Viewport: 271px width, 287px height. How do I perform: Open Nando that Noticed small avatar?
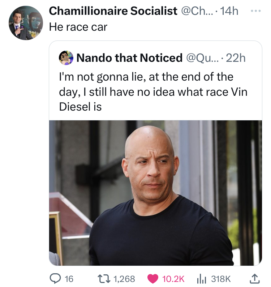66,57
